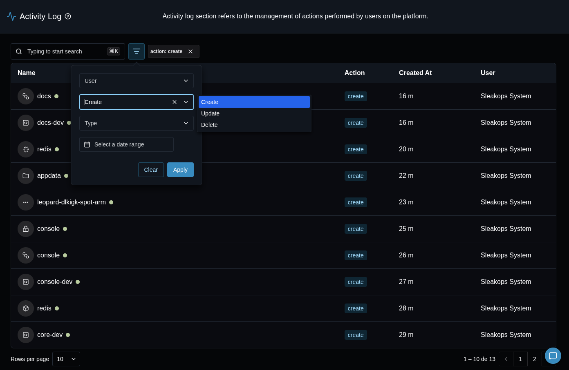Open the Rows per page dropdown

click(66, 359)
